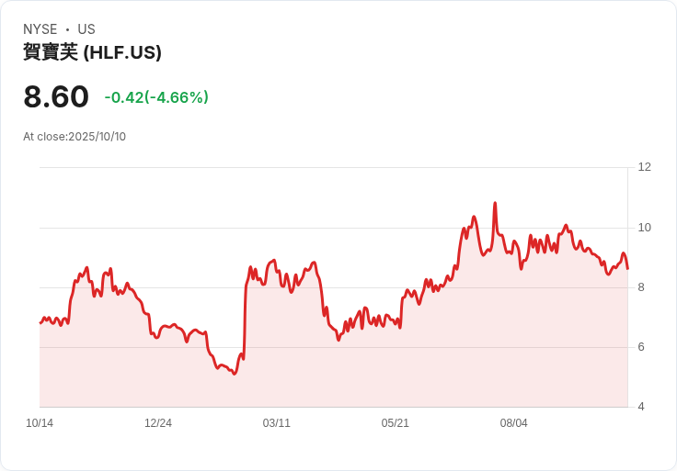Click the US market label
The height and width of the screenshot is (471, 677).
[x=86, y=29]
